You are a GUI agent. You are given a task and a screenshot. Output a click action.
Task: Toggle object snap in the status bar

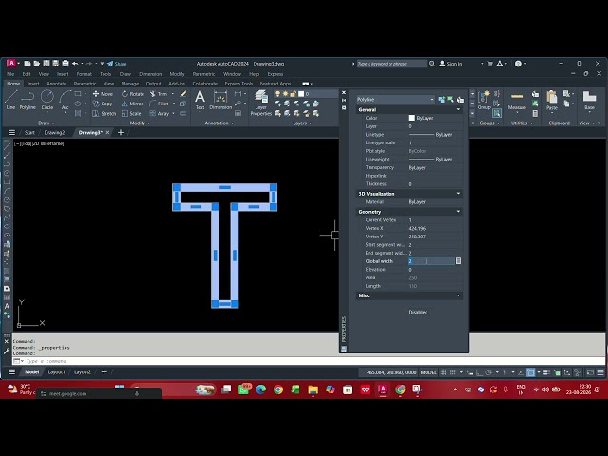click(530, 372)
